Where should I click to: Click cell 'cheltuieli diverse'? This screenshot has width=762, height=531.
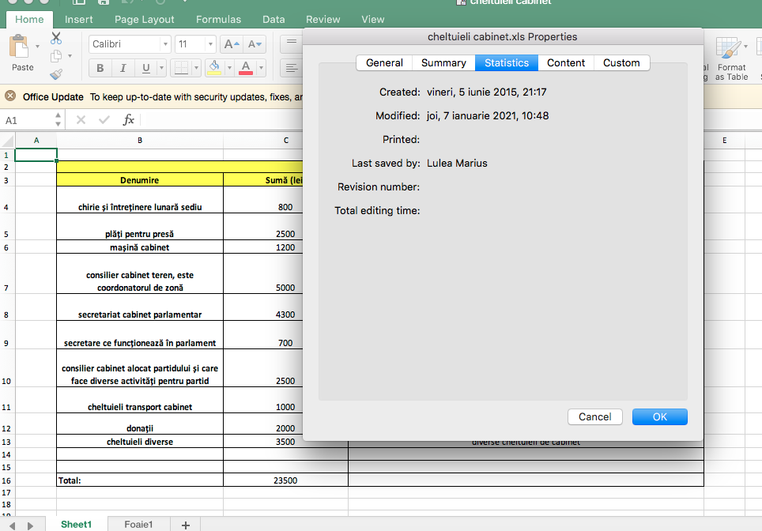point(140,441)
